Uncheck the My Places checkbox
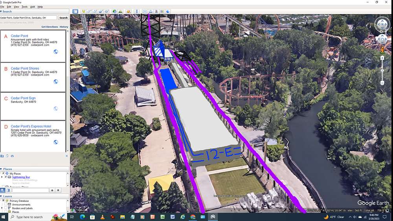393x221 pixels. click(x=3, y=173)
